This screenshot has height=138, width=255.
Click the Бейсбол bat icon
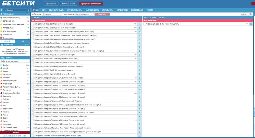coord(1,99)
